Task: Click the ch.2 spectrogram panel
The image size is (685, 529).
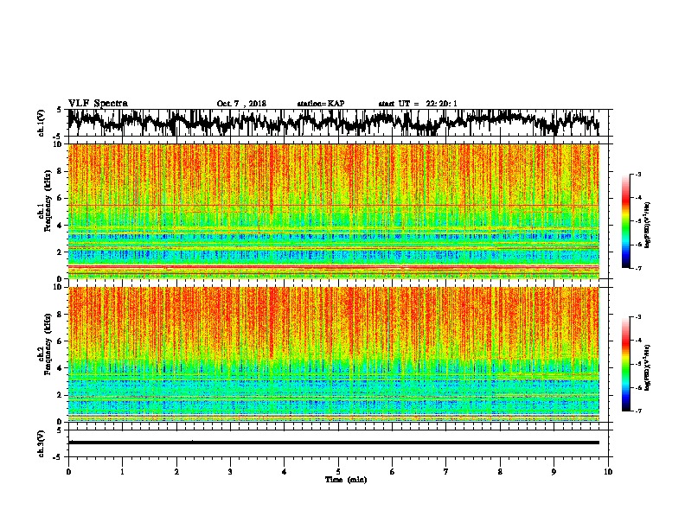Action: [334, 354]
